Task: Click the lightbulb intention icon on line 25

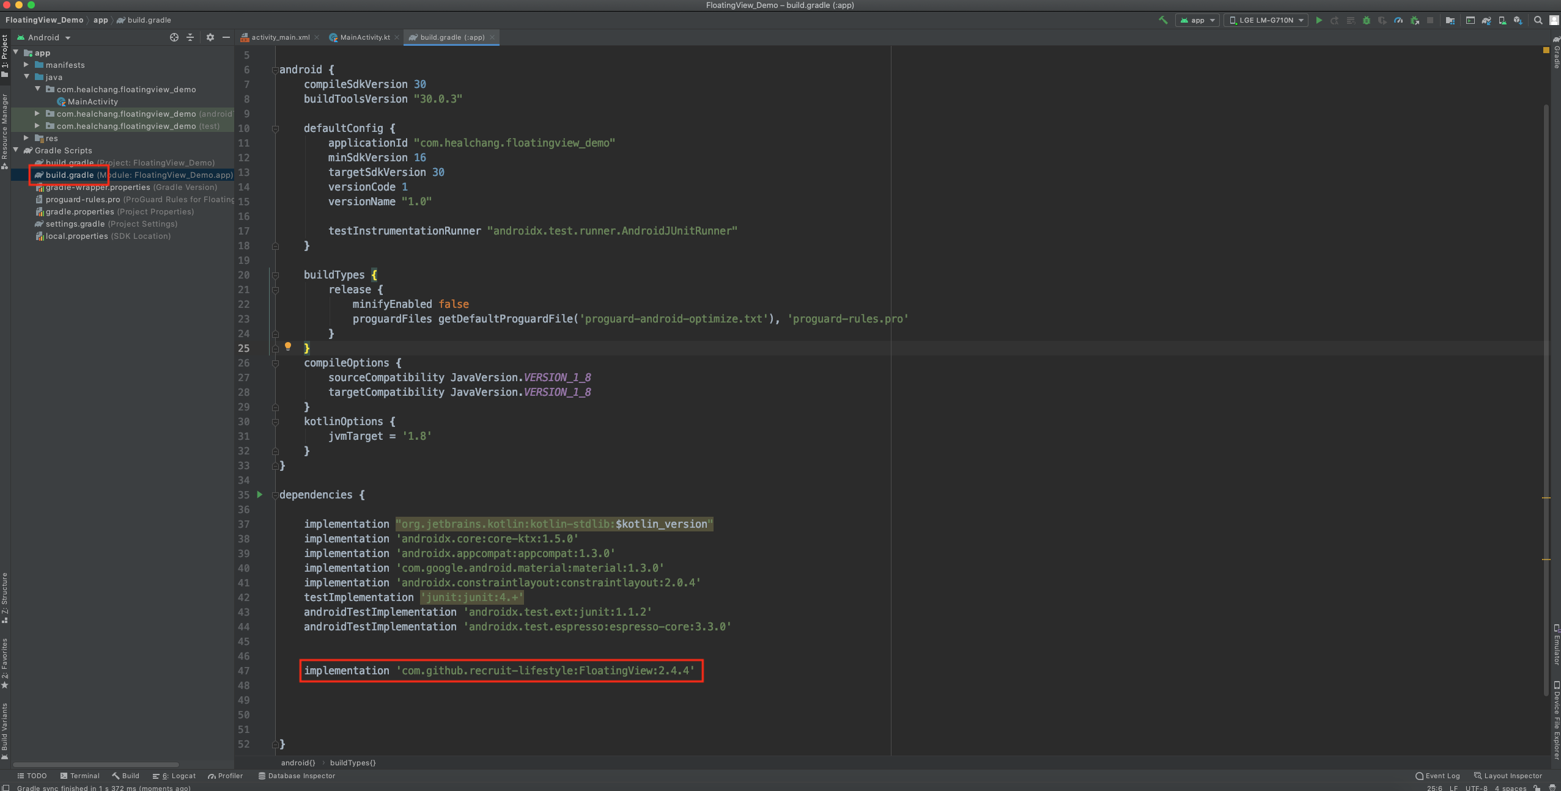Action: tap(288, 346)
